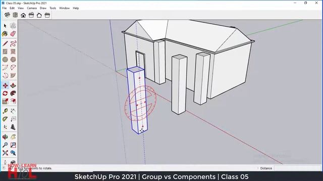Choose the Paint Bucket tool
Screen dimensions: 323x181
click(5, 34)
